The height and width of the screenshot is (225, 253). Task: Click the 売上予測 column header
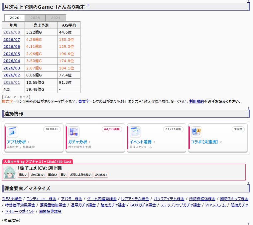coord(41,25)
